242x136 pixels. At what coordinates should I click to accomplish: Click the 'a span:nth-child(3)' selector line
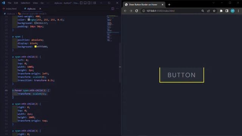[26, 131]
